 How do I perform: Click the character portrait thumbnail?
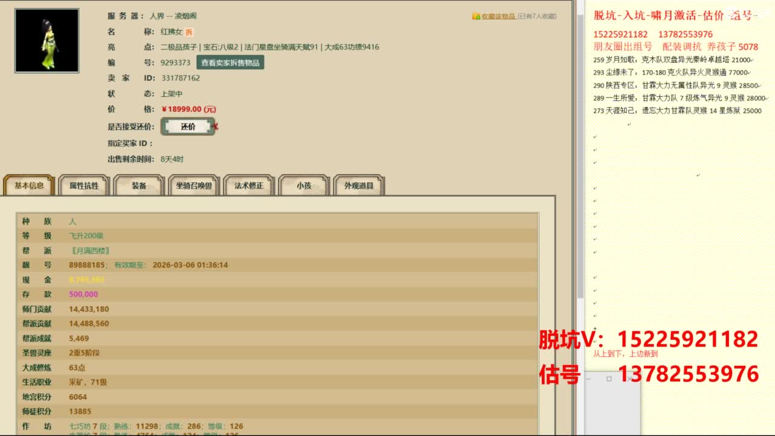point(47,41)
